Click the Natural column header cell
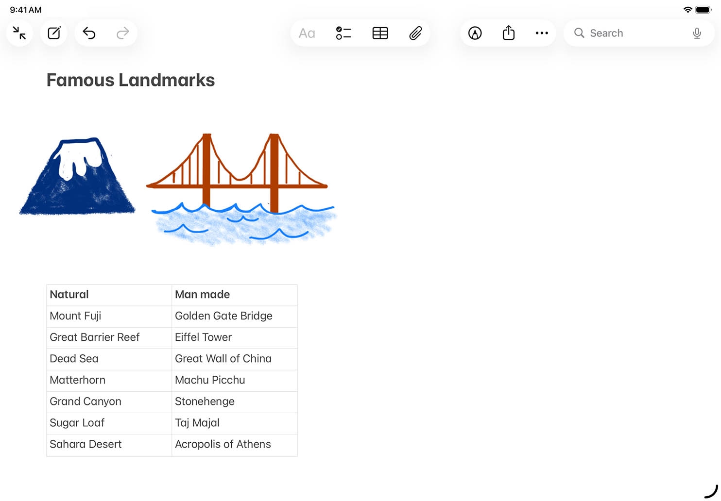 click(109, 295)
